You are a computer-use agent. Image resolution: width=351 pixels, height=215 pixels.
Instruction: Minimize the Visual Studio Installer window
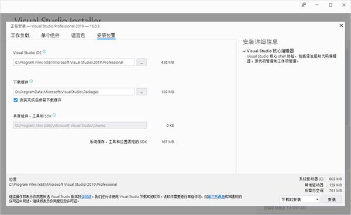317,5
